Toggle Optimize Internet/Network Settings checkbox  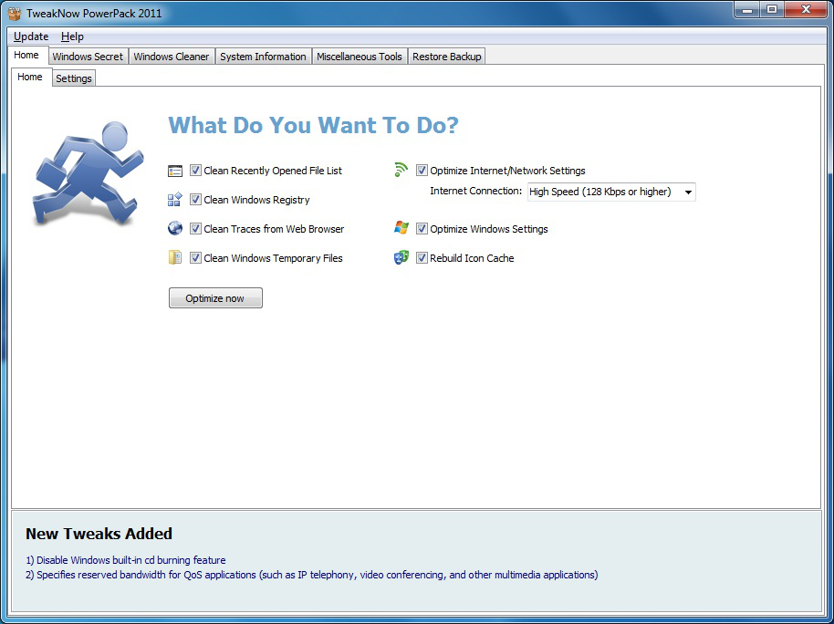point(422,171)
